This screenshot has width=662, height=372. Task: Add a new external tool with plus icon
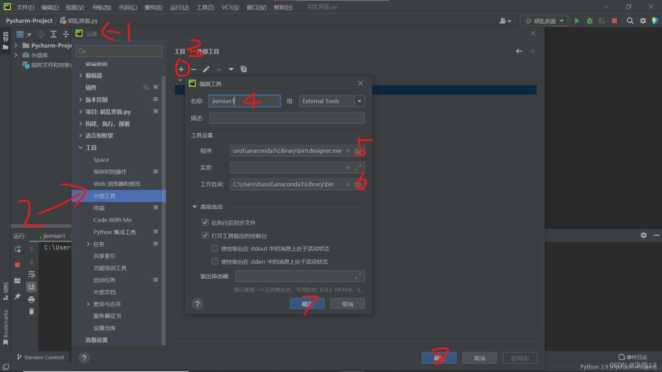pyautogui.click(x=181, y=69)
